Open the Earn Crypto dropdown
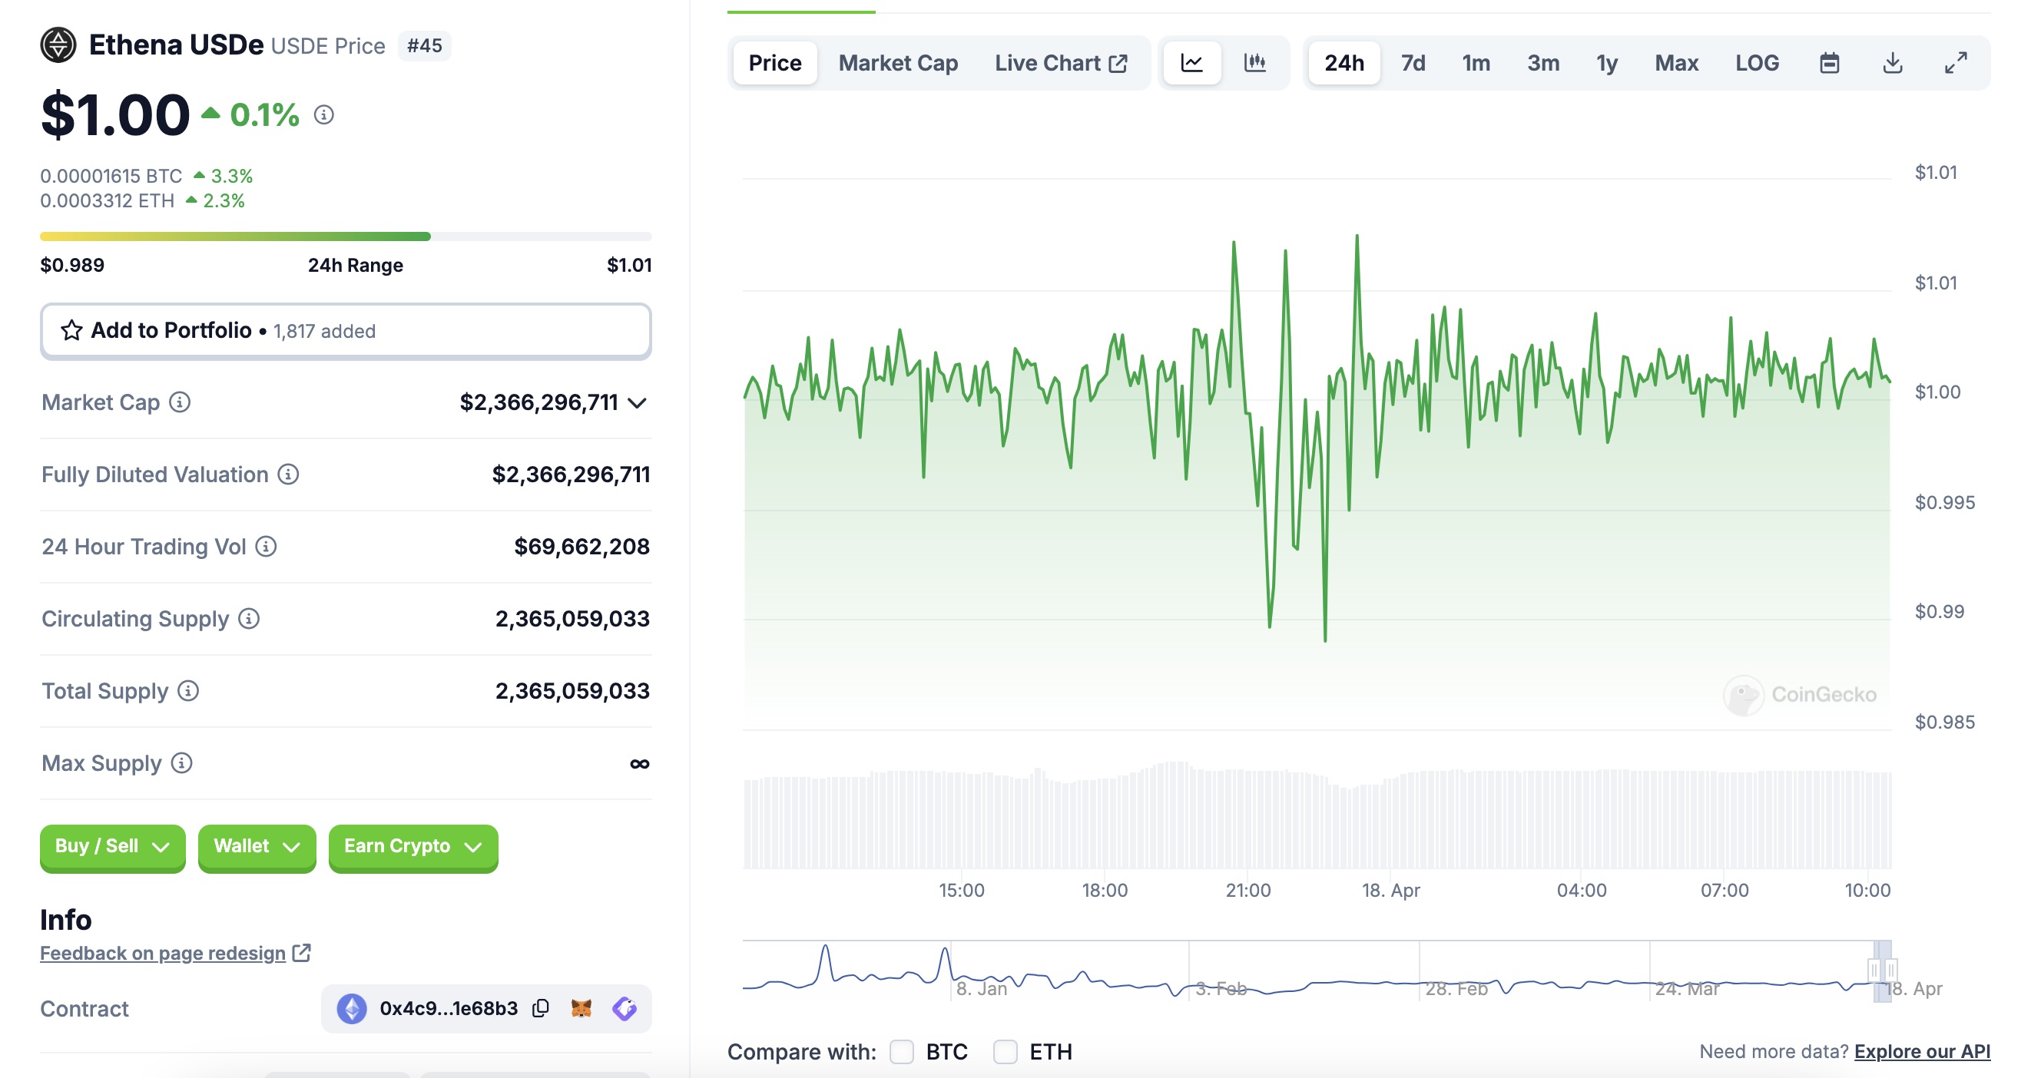 [x=413, y=847]
